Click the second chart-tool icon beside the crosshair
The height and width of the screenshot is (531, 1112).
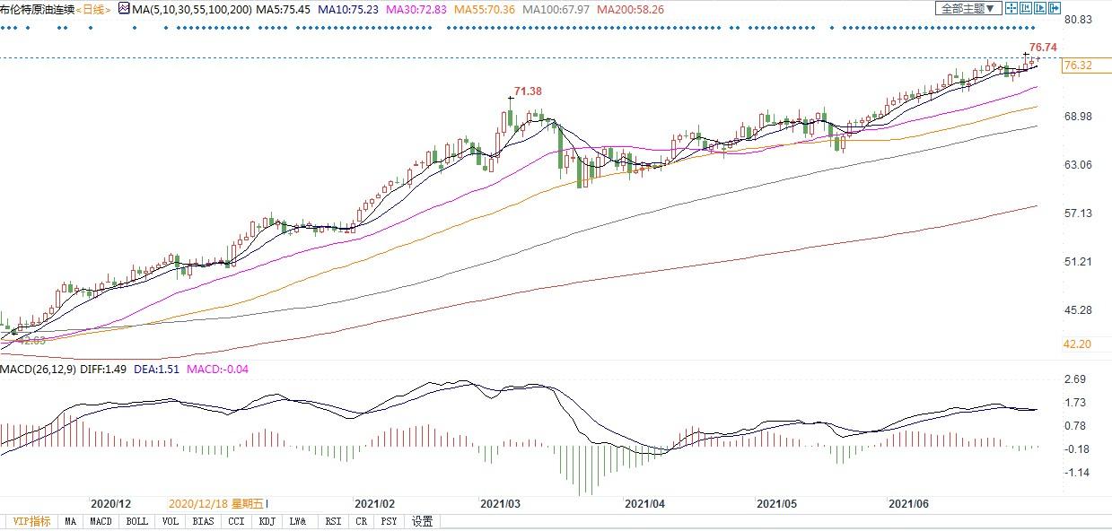pyautogui.click(x=1025, y=8)
